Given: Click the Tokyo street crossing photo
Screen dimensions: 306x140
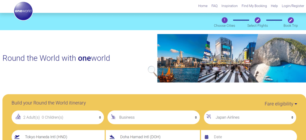Looking at the screenshot, I should [227, 58].
